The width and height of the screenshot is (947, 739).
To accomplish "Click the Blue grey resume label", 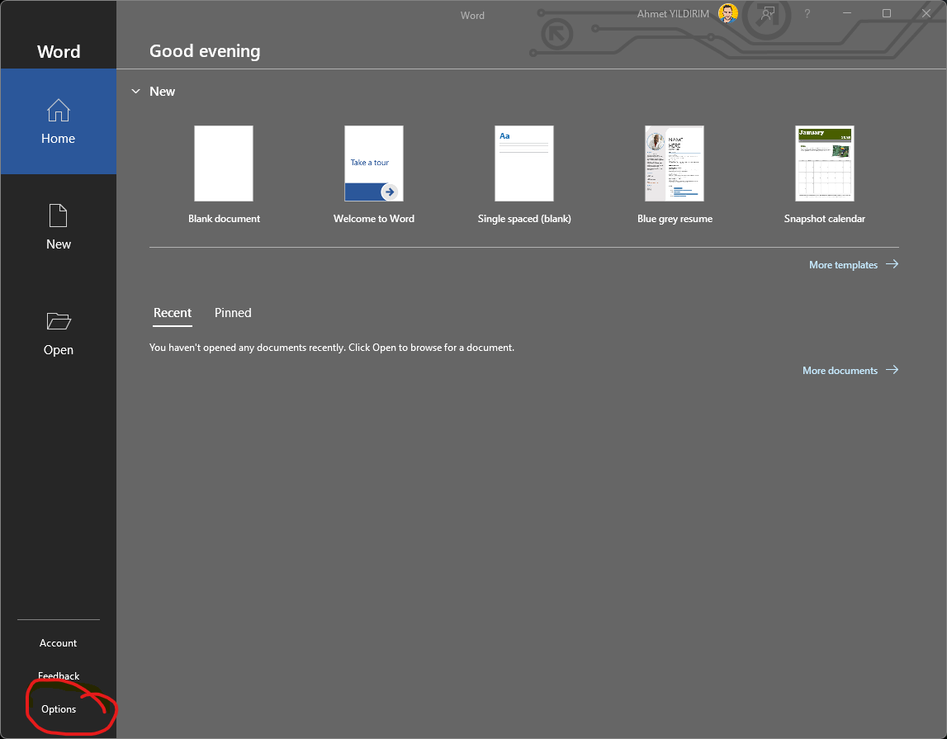I will (675, 219).
